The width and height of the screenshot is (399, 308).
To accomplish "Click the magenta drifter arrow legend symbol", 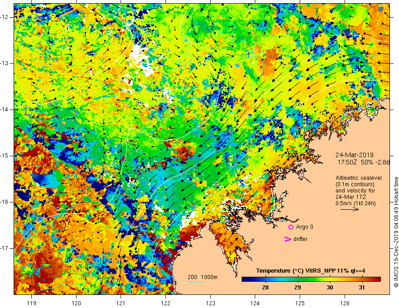I will coord(288,239).
